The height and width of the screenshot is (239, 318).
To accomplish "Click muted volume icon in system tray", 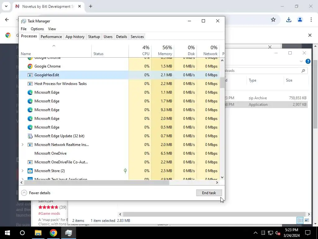I will point(278,233).
